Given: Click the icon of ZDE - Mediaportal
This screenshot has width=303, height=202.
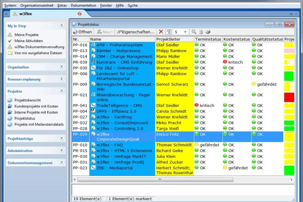Looking at the screenshot, I should [93, 167].
